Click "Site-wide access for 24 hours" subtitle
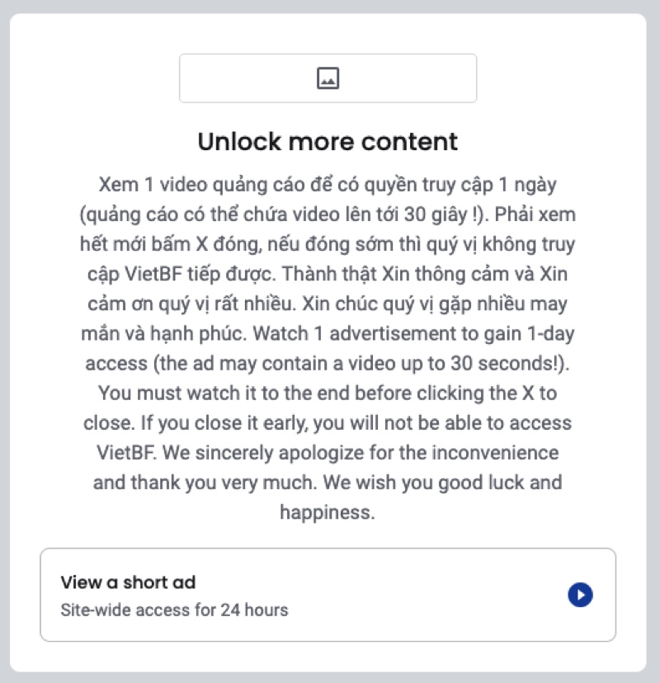The width and height of the screenshot is (660, 683). click(x=174, y=610)
